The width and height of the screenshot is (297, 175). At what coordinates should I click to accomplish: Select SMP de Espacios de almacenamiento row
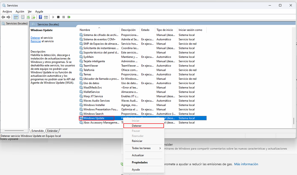(x=143, y=44)
